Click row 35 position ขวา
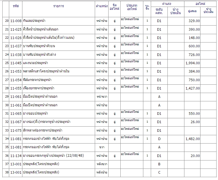This screenshot has height=180, width=218. 102,147
